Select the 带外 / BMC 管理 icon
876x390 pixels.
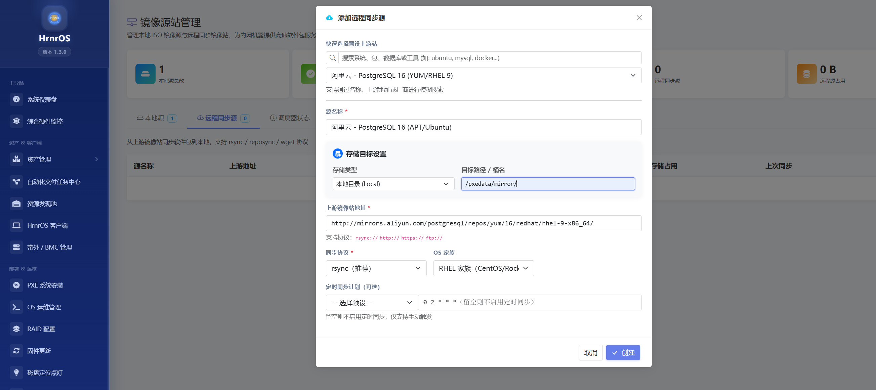16,247
